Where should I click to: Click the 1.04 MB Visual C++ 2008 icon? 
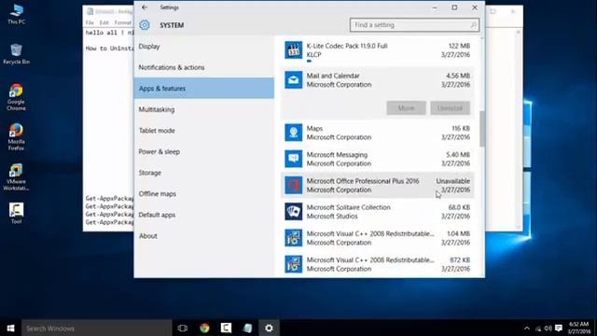(x=294, y=238)
